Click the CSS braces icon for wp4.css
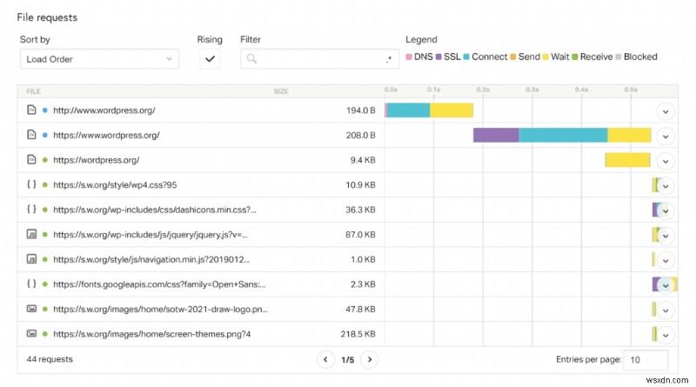The height and width of the screenshot is (387, 696). click(31, 185)
